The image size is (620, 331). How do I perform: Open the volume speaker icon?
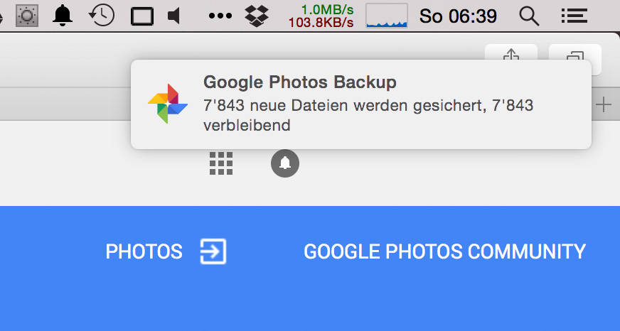click(174, 16)
